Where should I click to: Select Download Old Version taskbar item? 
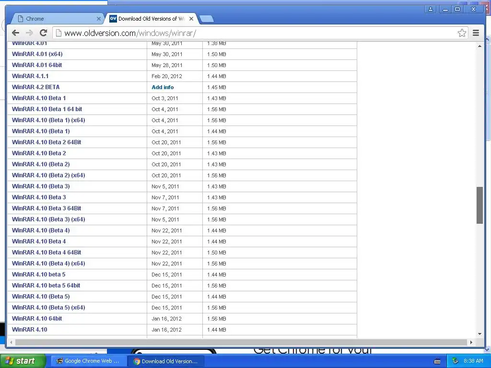coord(166,361)
